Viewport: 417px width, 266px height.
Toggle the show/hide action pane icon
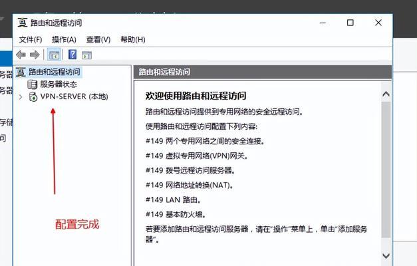point(86,55)
